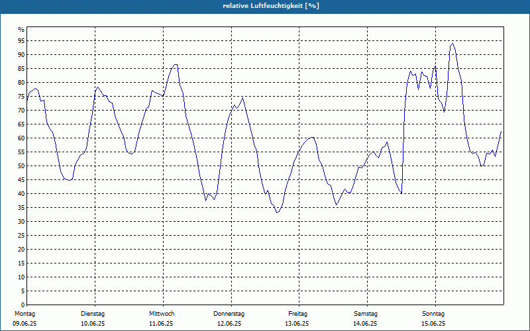
Task: Click the 20 value on the y-axis
Action: coord(21,250)
